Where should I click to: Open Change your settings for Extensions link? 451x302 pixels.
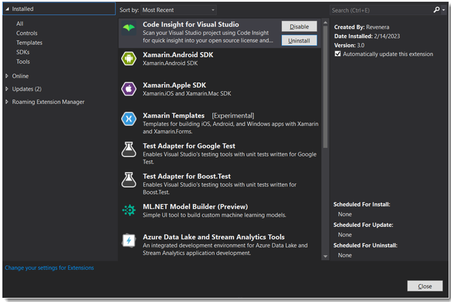[50, 268]
